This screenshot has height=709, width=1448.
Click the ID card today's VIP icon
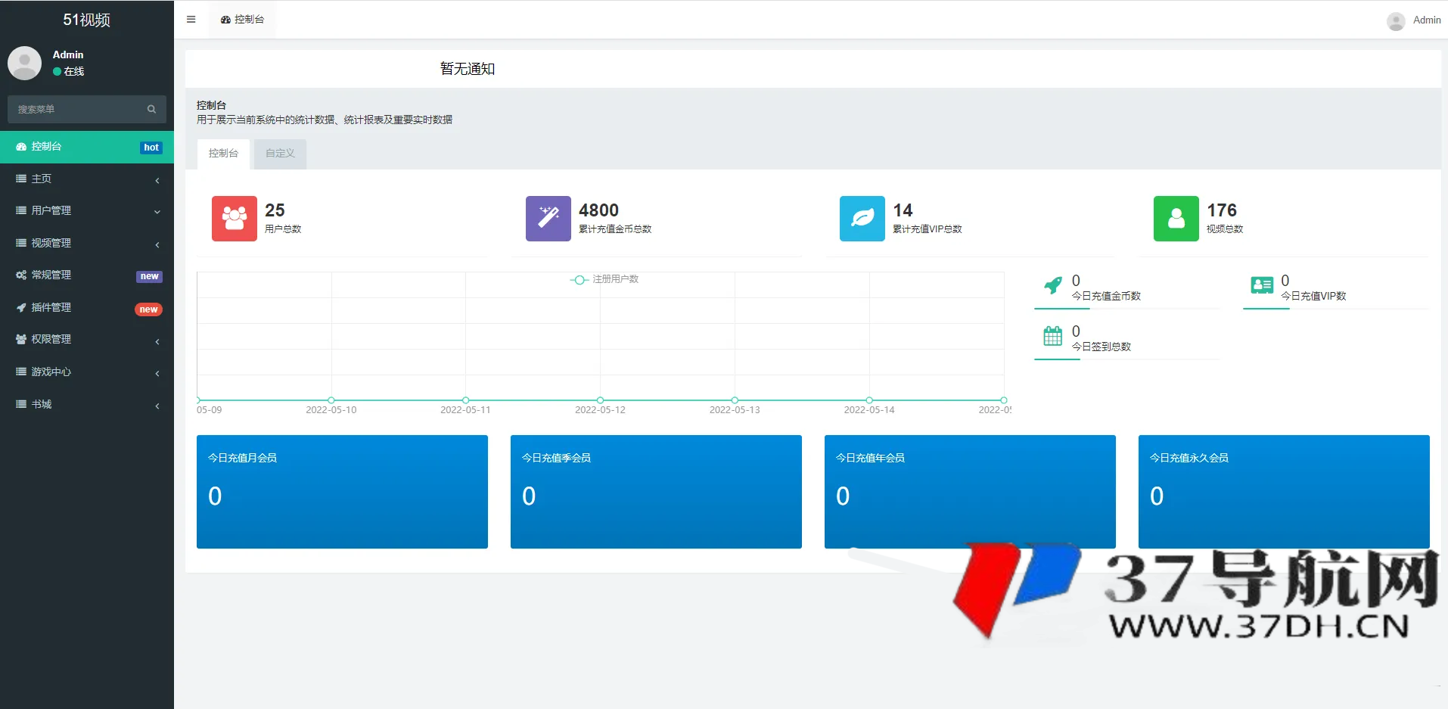click(x=1261, y=285)
